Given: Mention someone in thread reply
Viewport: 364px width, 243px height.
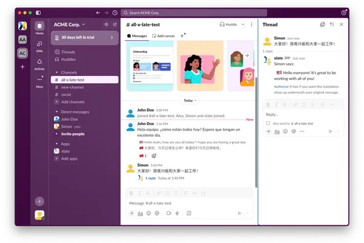Looking at the screenshot, I should coord(294,131).
